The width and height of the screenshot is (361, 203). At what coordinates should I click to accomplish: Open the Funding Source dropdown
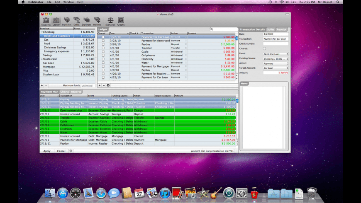276,59
